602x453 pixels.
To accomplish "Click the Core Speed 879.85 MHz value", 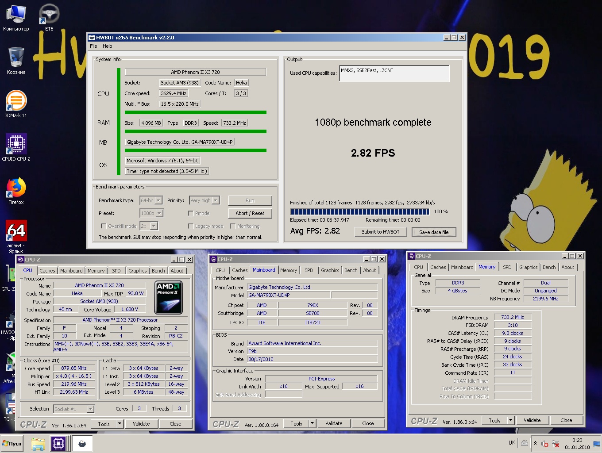I will click(74, 368).
